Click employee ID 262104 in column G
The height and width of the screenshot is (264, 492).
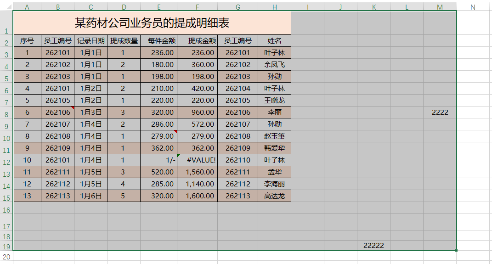238,89
